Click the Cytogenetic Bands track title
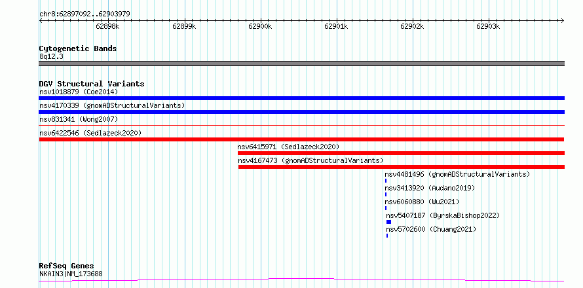The height and width of the screenshot is (288, 583). 78,48
